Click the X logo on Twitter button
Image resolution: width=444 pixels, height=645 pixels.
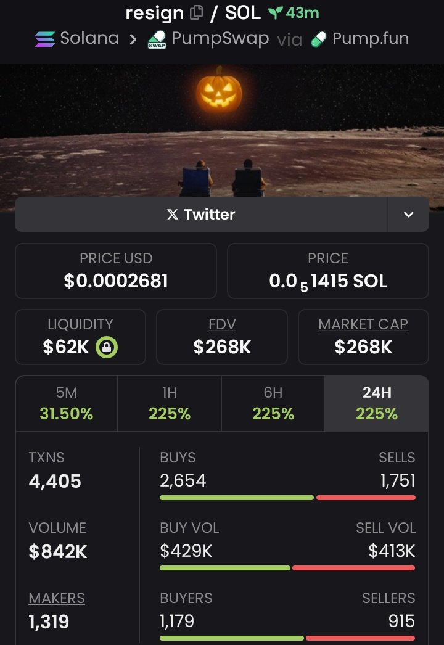click(x=173, y=215)
